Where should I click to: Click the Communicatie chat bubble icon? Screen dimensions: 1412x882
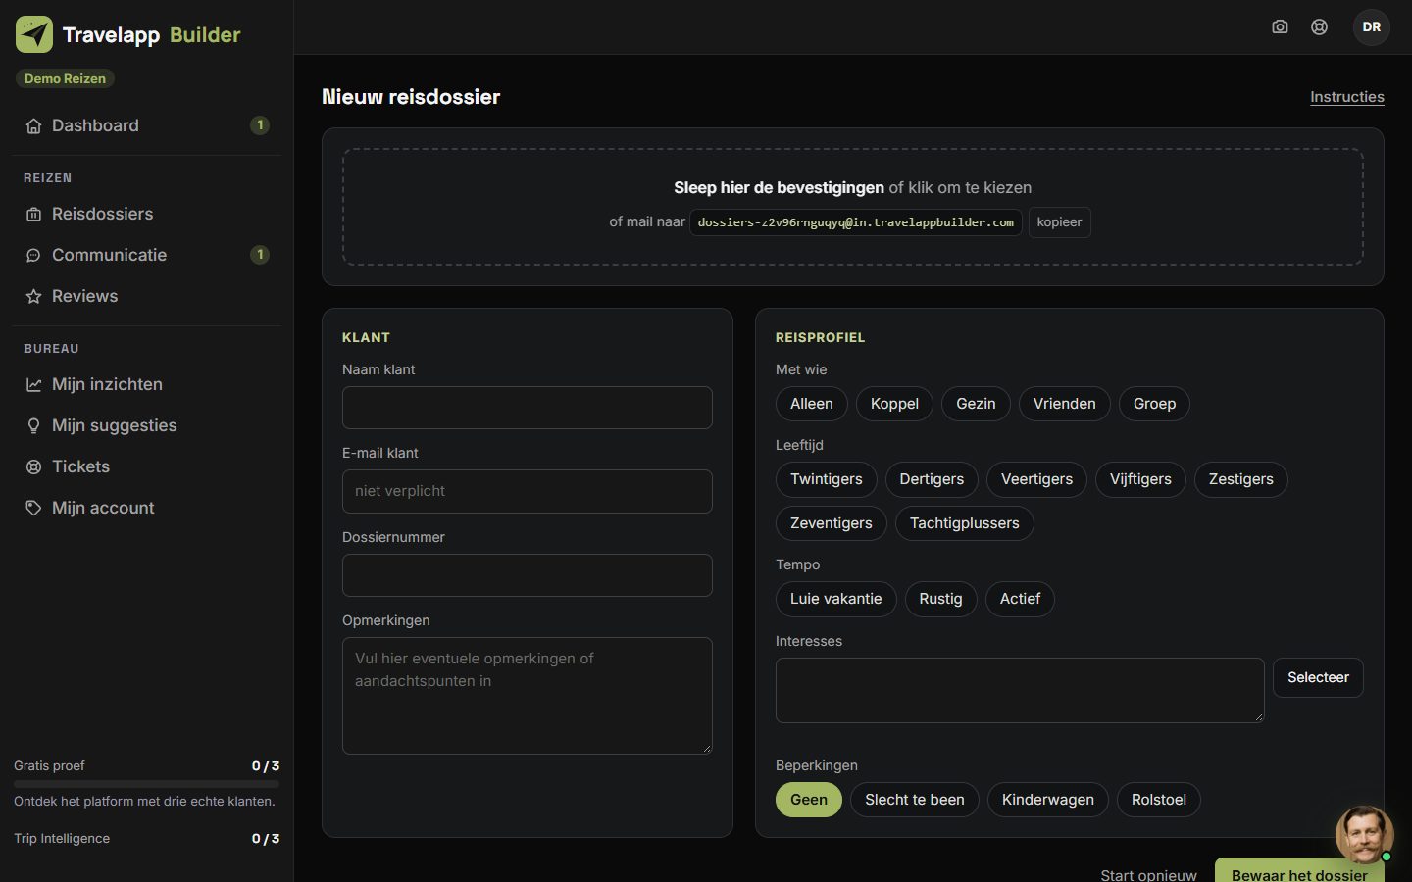33,255
